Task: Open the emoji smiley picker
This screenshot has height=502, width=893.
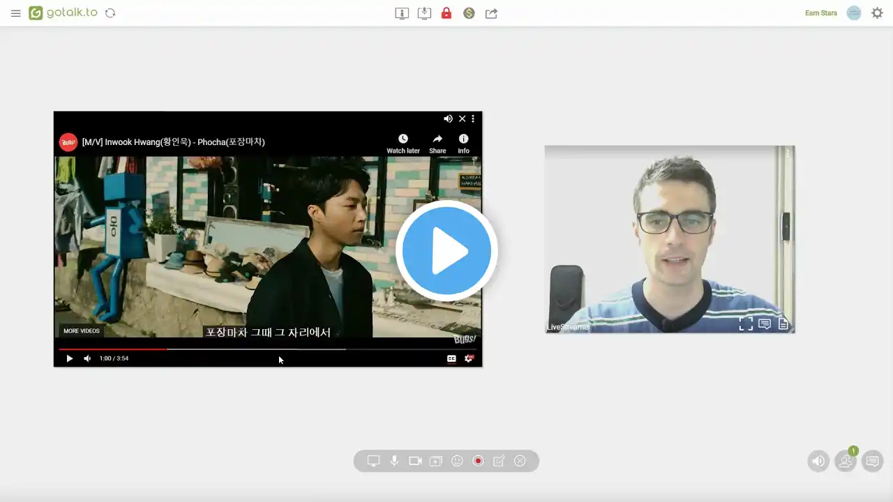Action: point(457,461)
